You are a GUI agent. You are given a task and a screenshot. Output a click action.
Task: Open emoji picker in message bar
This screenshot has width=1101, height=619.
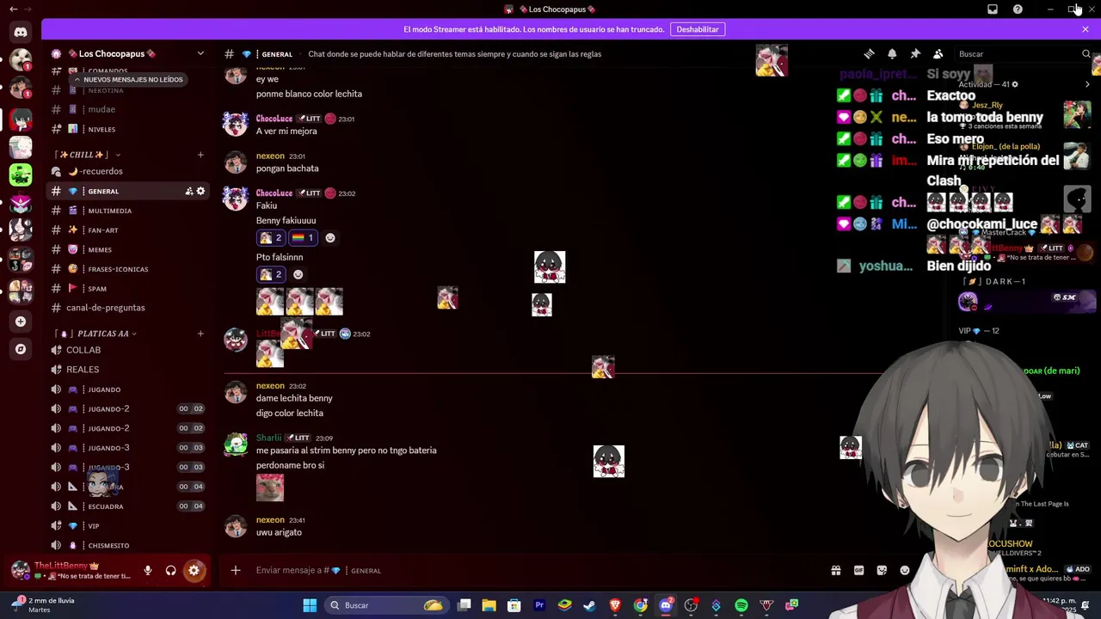(x=905, y=570)
